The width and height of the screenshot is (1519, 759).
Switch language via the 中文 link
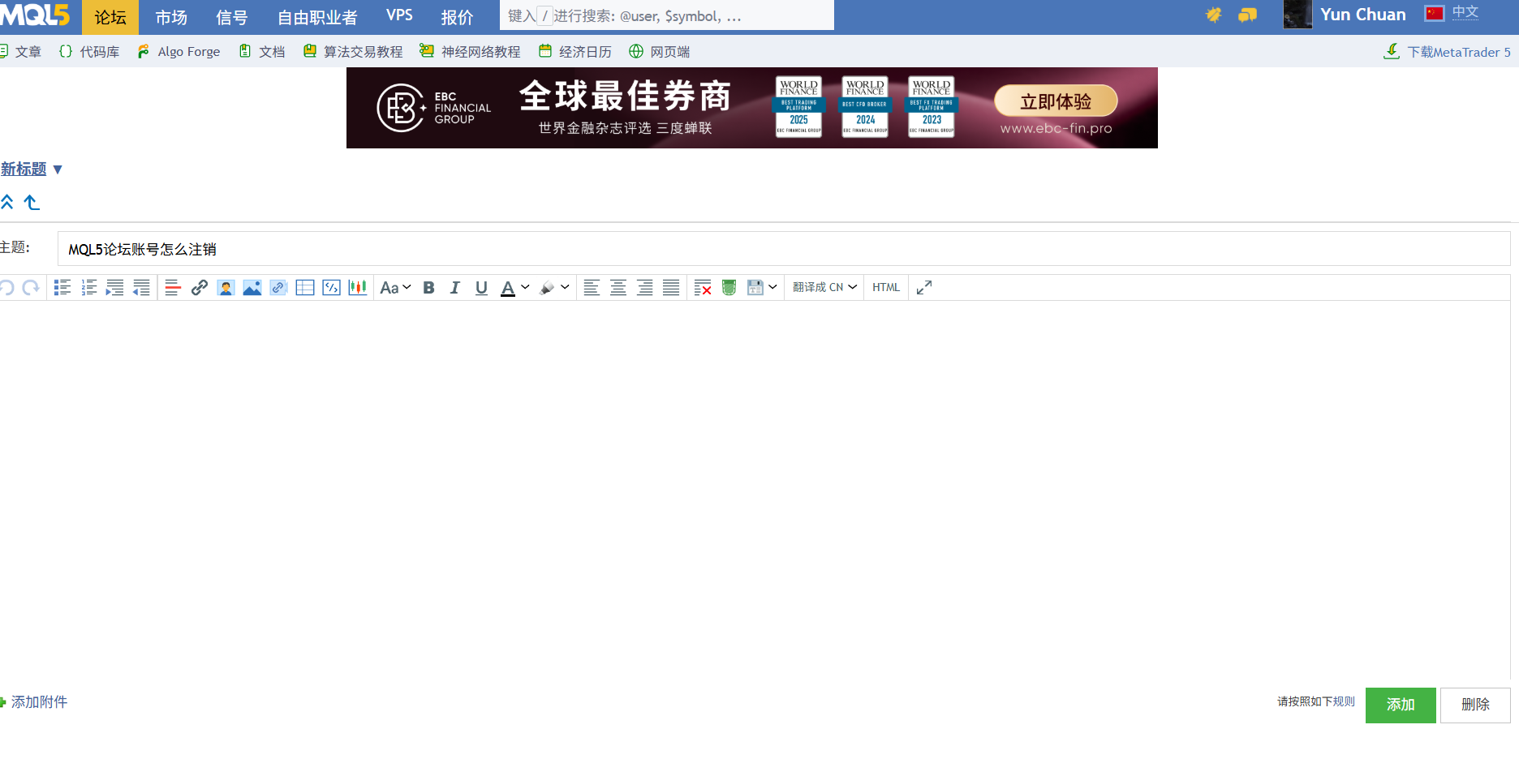pos(1465,12)
